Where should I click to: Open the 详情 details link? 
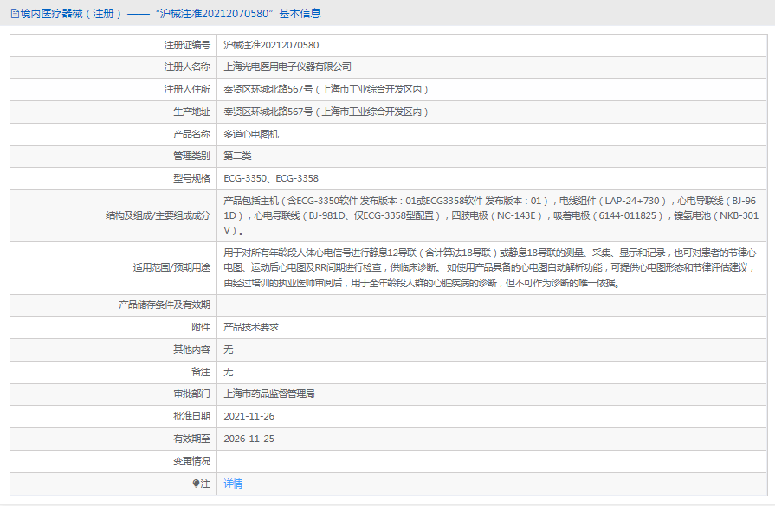click(233, 484)
